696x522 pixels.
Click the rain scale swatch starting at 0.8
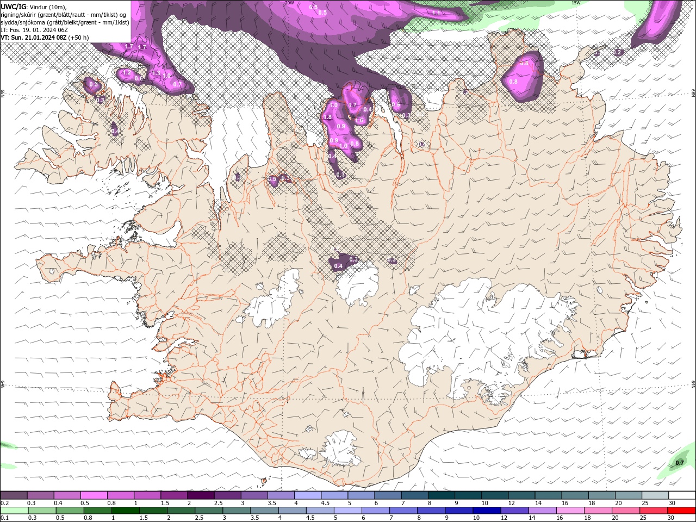point(97,511)
